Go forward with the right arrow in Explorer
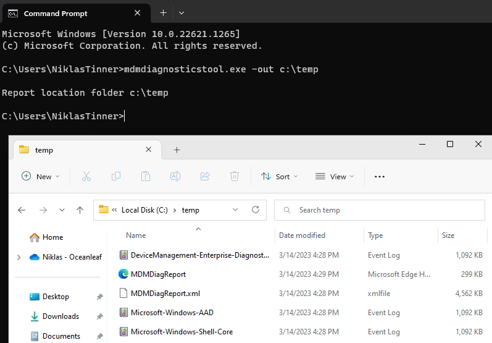Image resolution: width=492 pixels, height=343 pixels. pos(43,210)
